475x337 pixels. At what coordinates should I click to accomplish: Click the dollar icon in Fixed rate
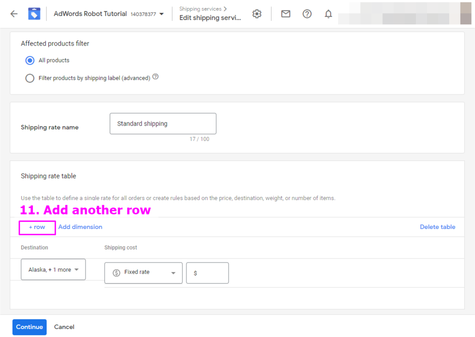(x=116, y=272)
